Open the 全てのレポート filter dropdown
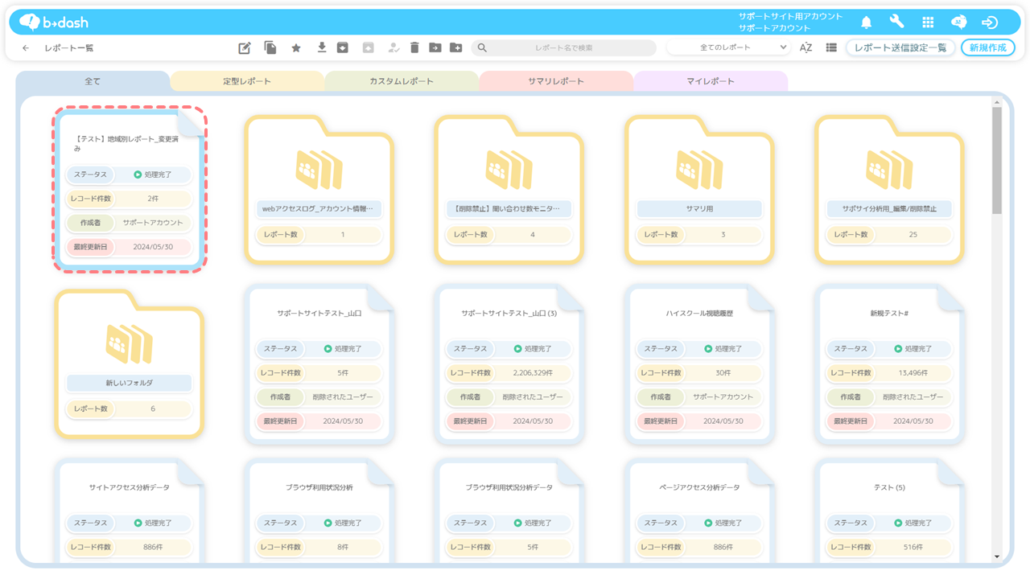1030x579 pixels. point(729,48)
